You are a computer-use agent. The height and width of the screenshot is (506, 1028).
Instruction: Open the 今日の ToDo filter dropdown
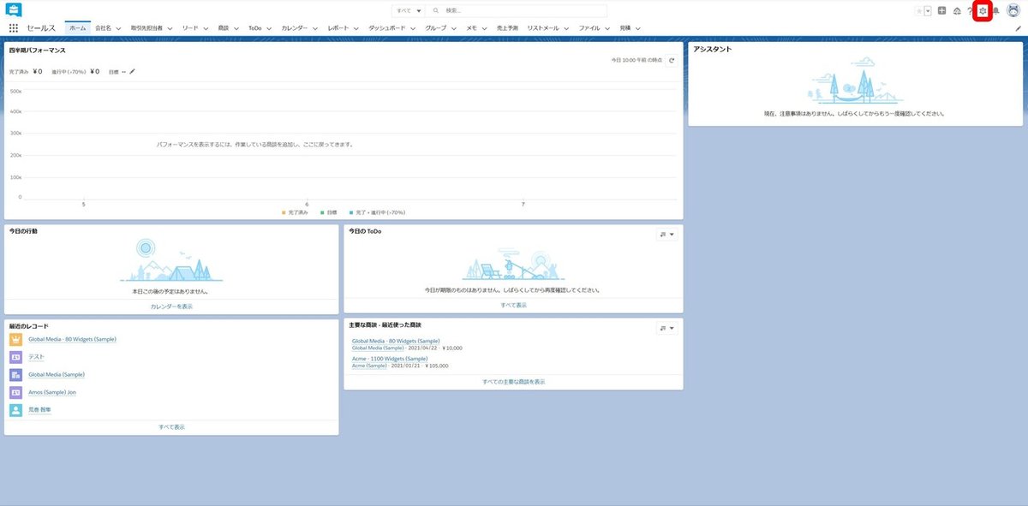tap(666, 234)
